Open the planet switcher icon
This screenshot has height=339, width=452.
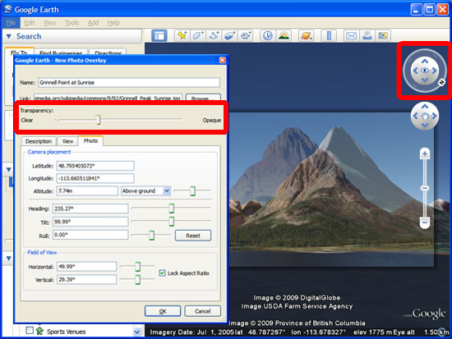pos(307,36)
